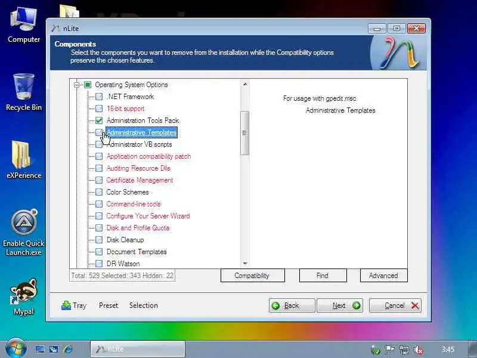Click the Total/Selected/Hidden status field
Screen dimensions: 477x358
[x=122, y=276]
